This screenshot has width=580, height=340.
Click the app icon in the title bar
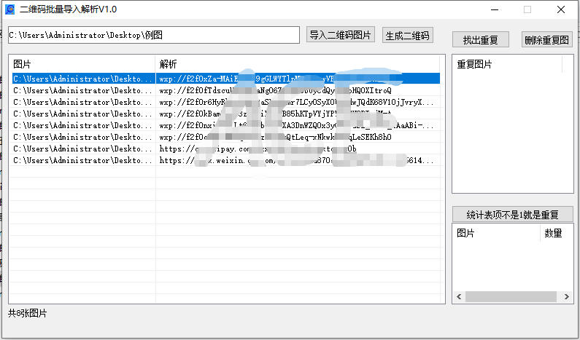click(x=9, y=9)
